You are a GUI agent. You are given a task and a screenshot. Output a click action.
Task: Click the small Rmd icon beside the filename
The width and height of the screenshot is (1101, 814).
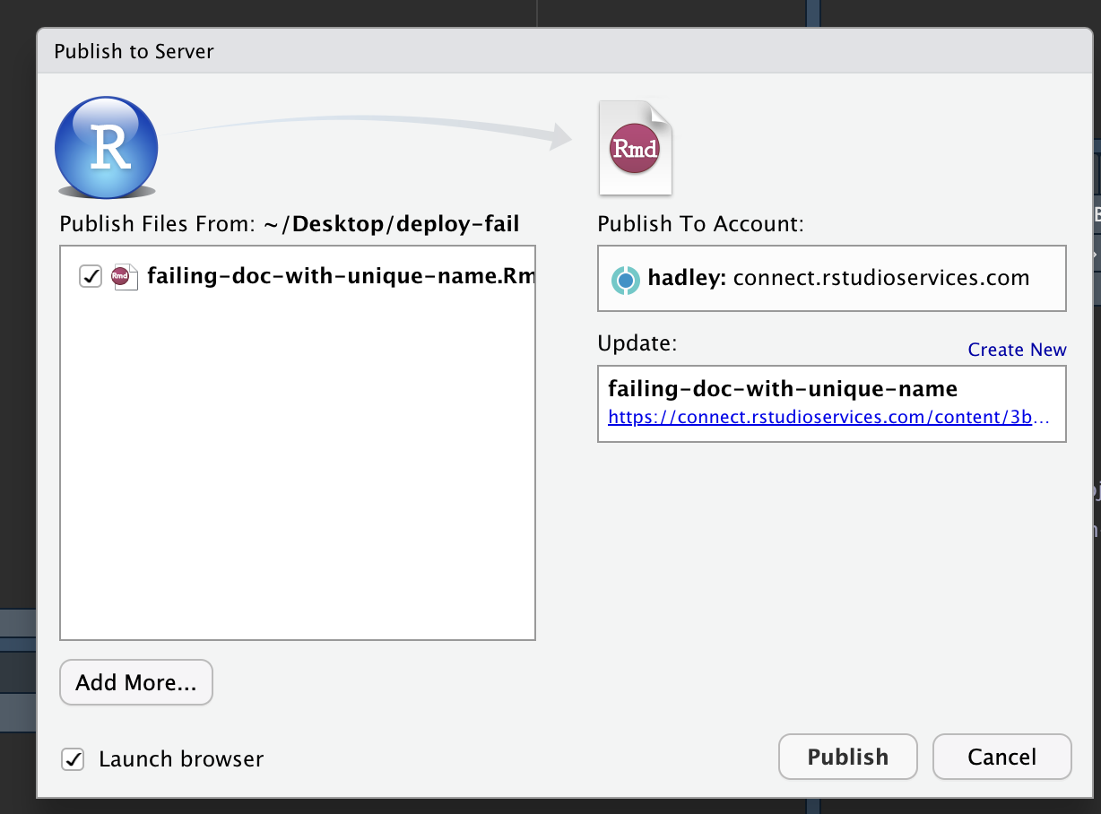click(124, 276)
